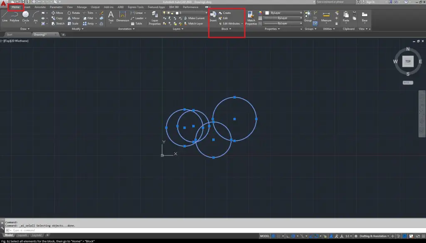
Task: Switch to Layout1 tab
Action: pyautogui.click(x=22, y=235)
